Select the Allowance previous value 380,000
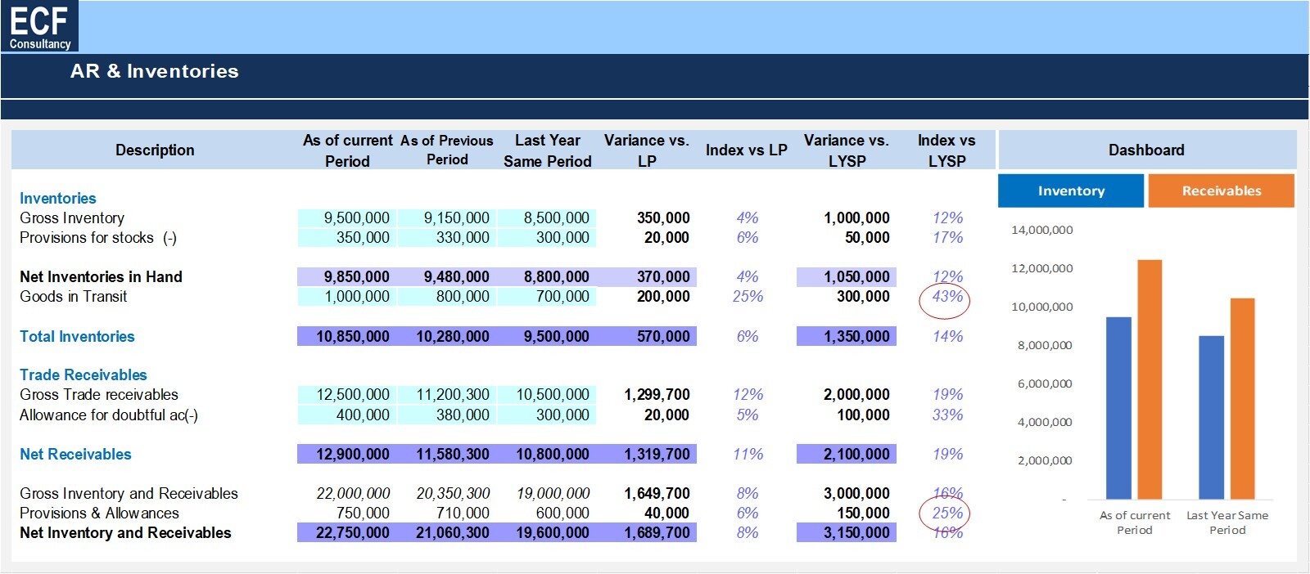1310x574 pixels. pyautogui.click(x=447, y=415)
